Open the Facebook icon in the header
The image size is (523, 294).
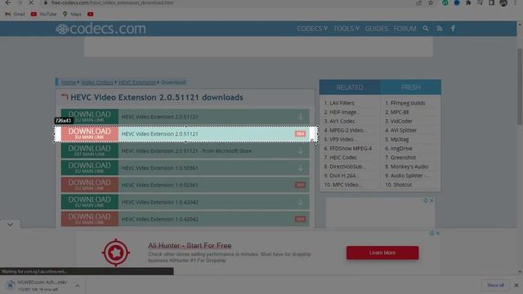coord(453,29)
